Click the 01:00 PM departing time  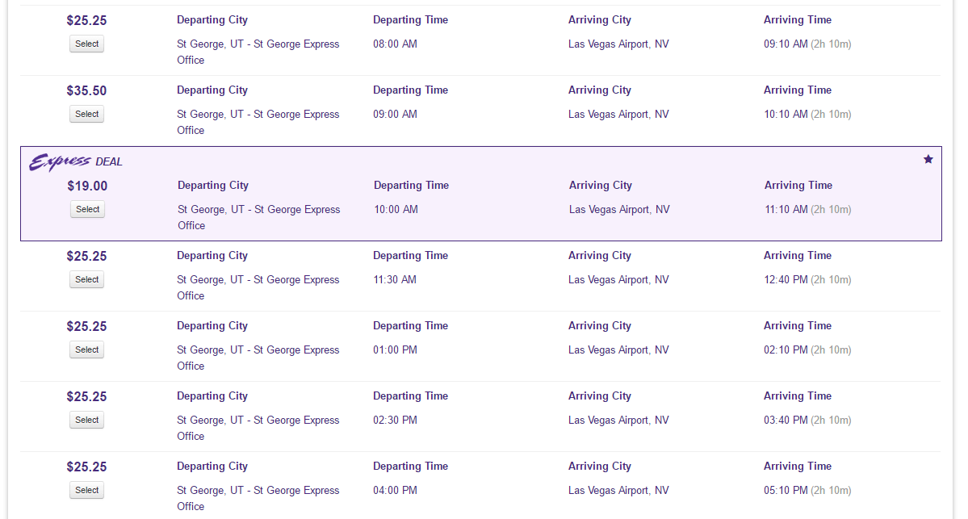coord(395,350)
